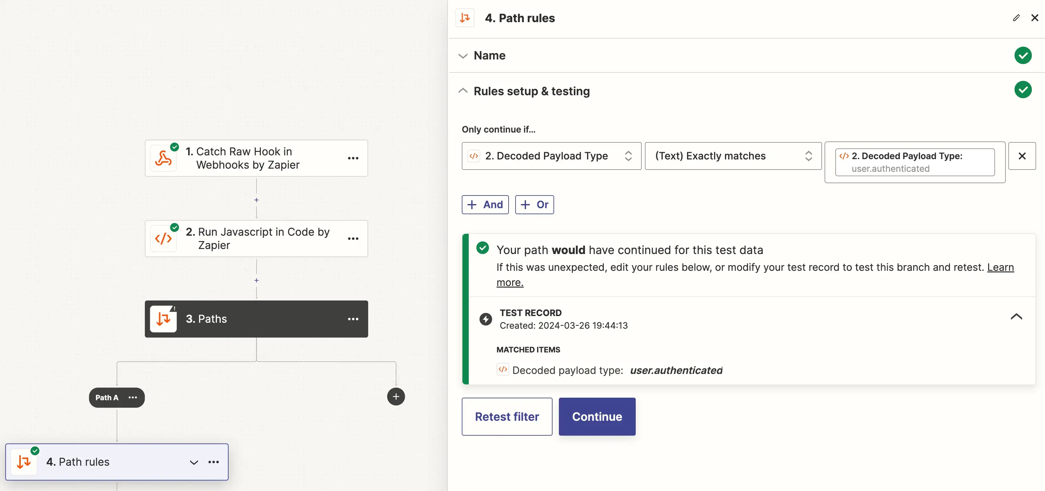The height and width of the screenshot is (491, 1045).
Task: Click the value field showing user.authenticated
Action: (914, 162)
